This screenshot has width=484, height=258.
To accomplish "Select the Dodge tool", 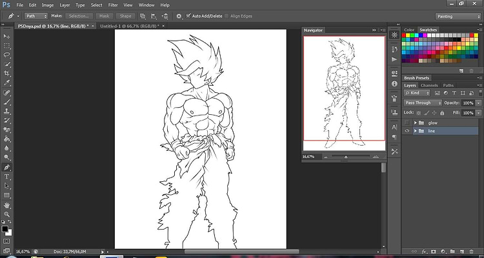I will [6, 157].
